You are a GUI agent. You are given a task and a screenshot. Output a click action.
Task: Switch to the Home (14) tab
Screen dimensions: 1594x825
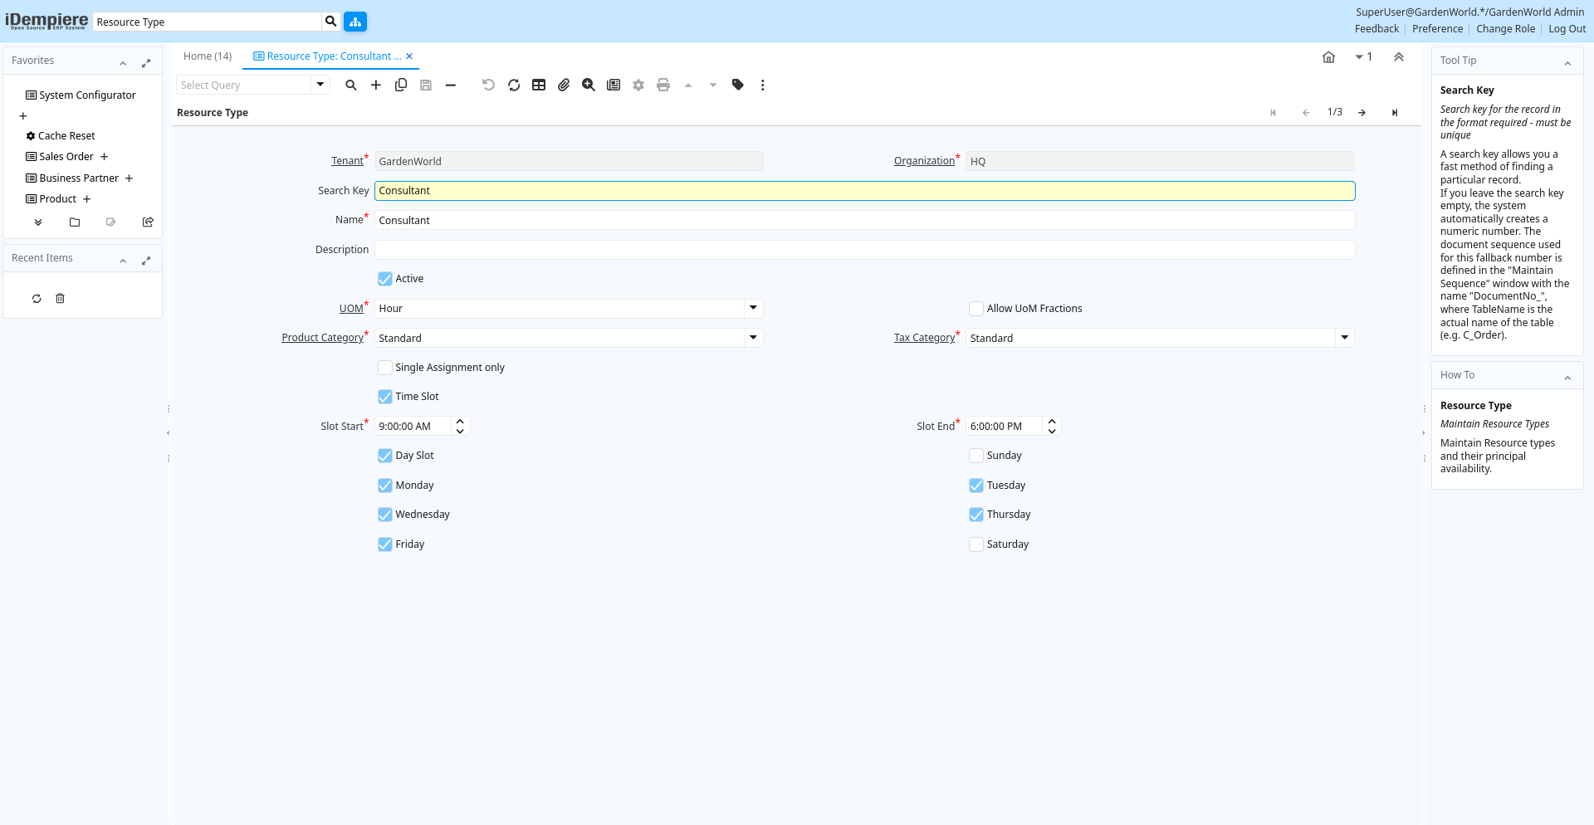(208, 56)
